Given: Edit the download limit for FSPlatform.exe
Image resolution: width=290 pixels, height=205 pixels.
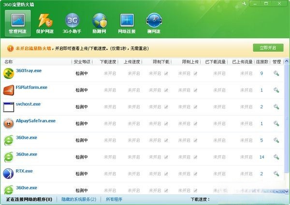Looking at the screenshot, I should (166, 90).
